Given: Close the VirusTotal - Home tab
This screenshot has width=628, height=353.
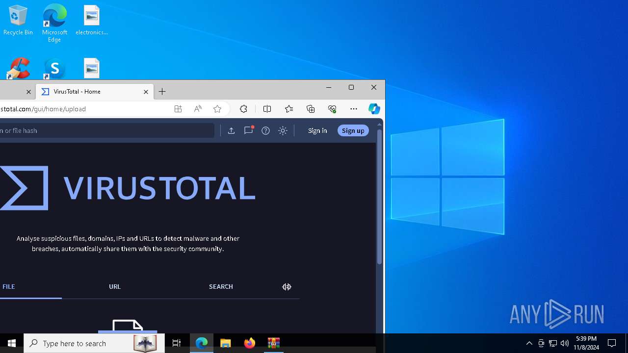Looking at the screenshot, I should click(x=146, y=92).
